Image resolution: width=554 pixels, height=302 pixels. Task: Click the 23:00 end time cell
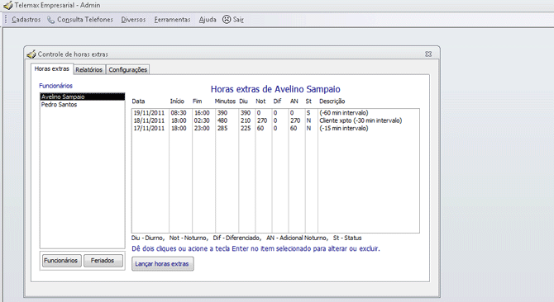coord(202,128)
